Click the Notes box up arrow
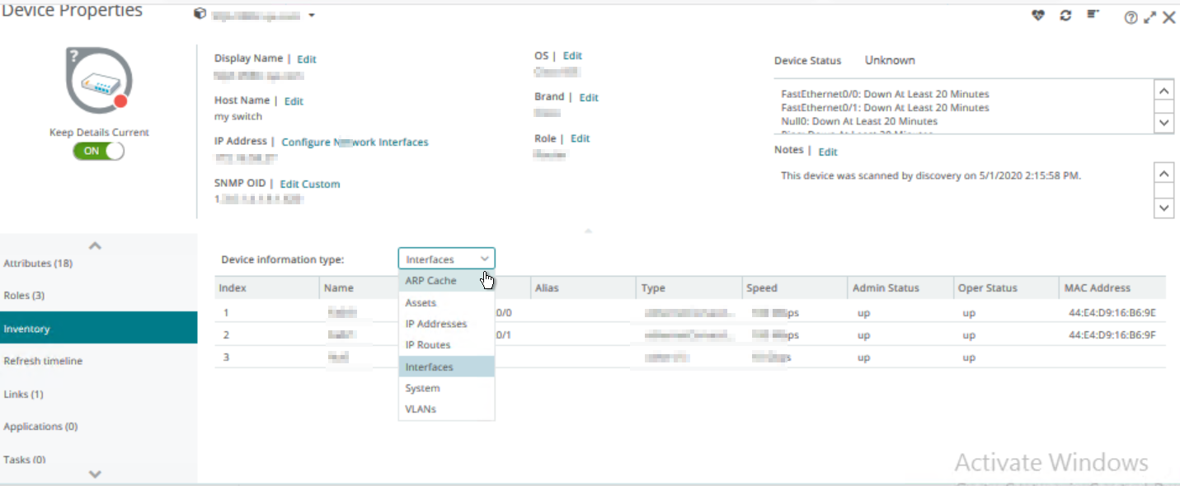Viewport: 1180px width, 486px height. pos(1164,174)
